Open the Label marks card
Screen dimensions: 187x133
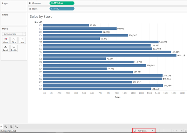point(22,40)
